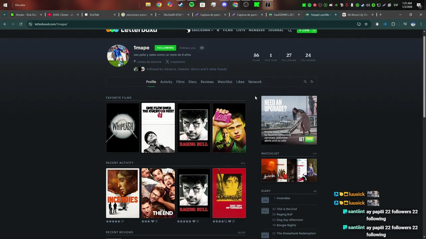
Task: Open One Flew Over the Cuckoo's Nest poster
Action: click(x=158, y=128)
